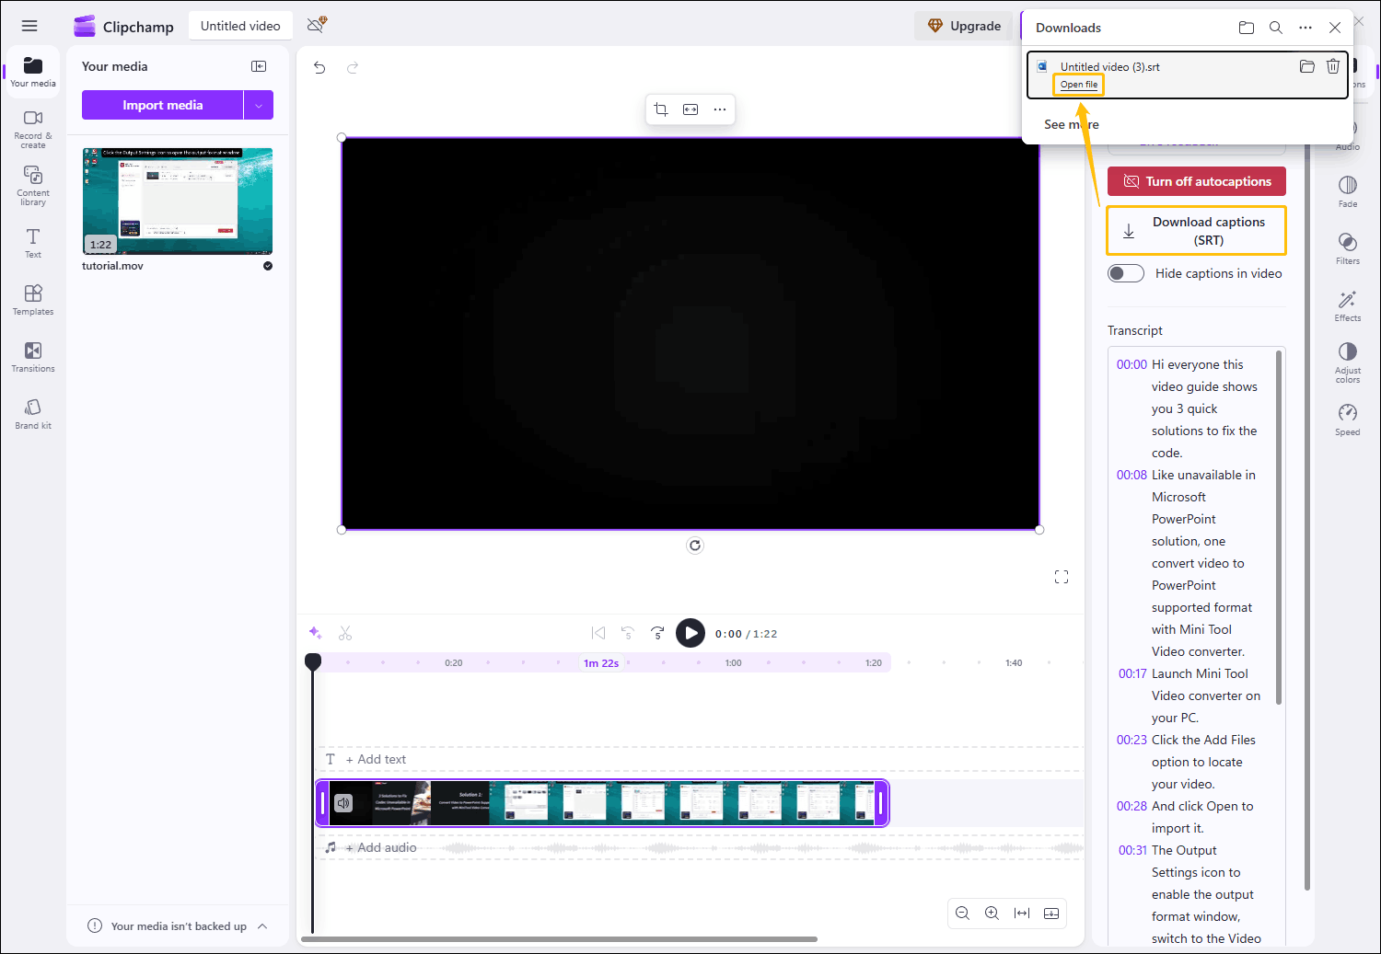1381x954 pixels.
Task: Toggle Hide captions in video
Action: (x=1125, y=272)
